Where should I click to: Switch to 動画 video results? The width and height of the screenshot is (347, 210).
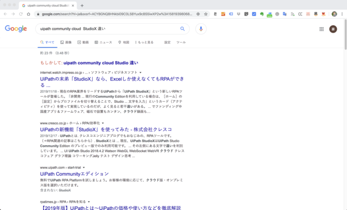[83, 42]
